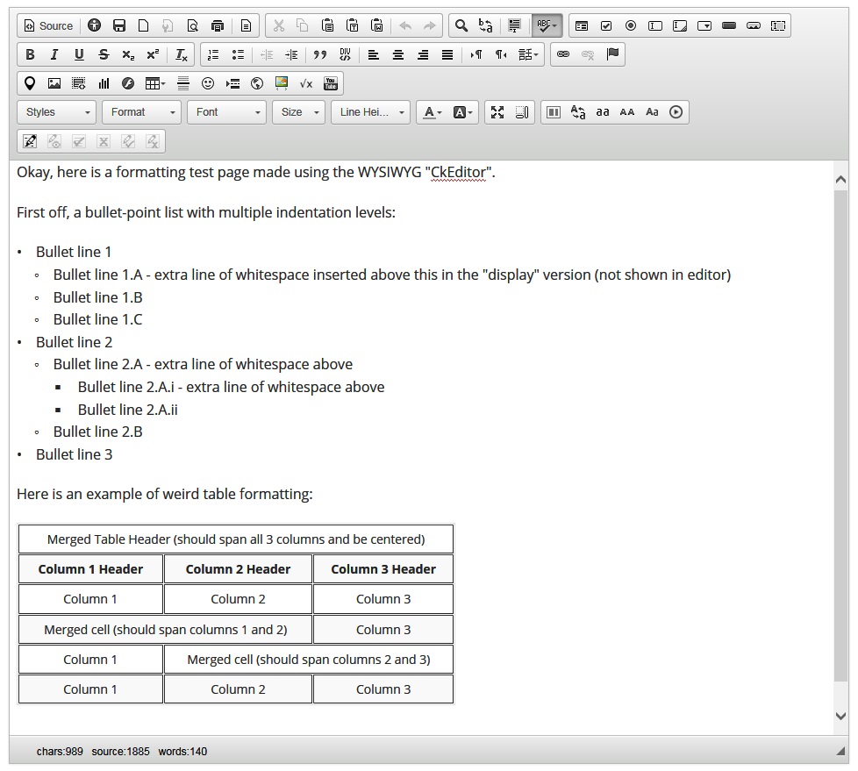The image size is (858, 771).
Task: Open the text color picker
Action: click(433, 112)
